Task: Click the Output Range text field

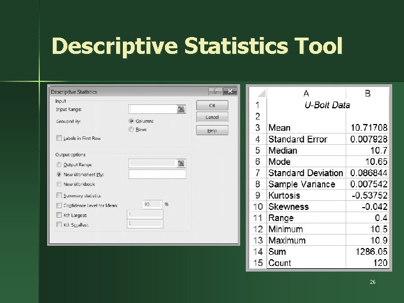Action: click(x=152, y=163)
